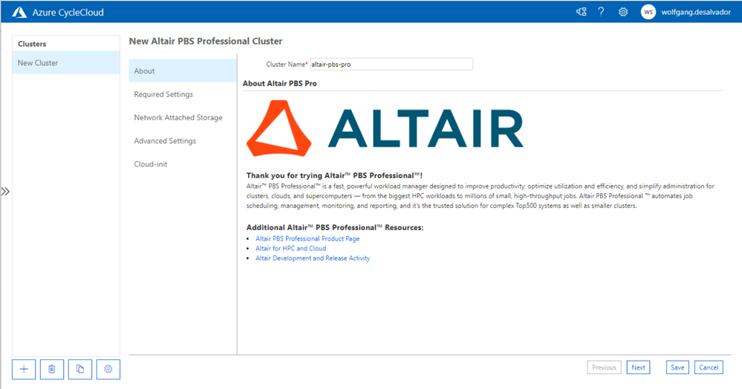Open Altair PBS Professional Product Page link
742x389 pixels.
[307, 238]
